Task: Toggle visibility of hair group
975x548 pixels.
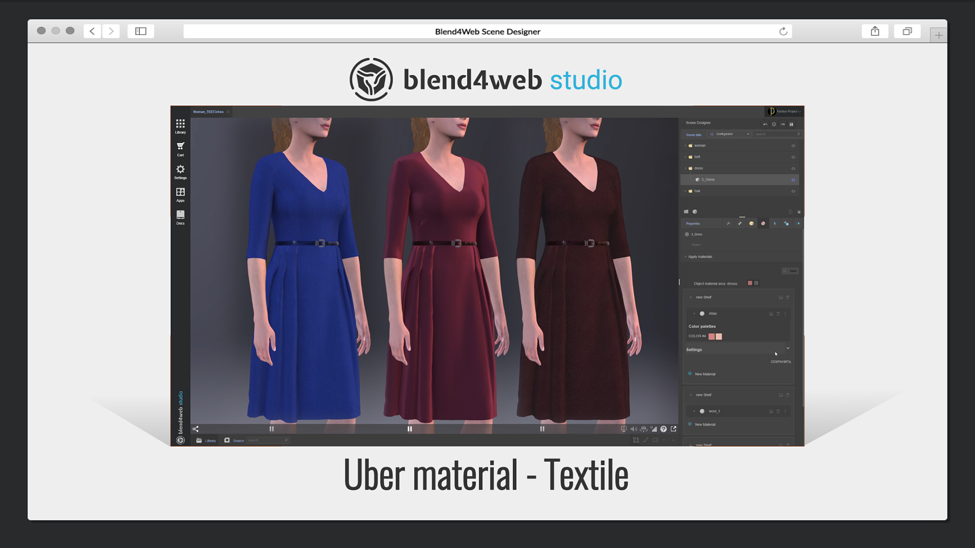Action: (793, 191)
